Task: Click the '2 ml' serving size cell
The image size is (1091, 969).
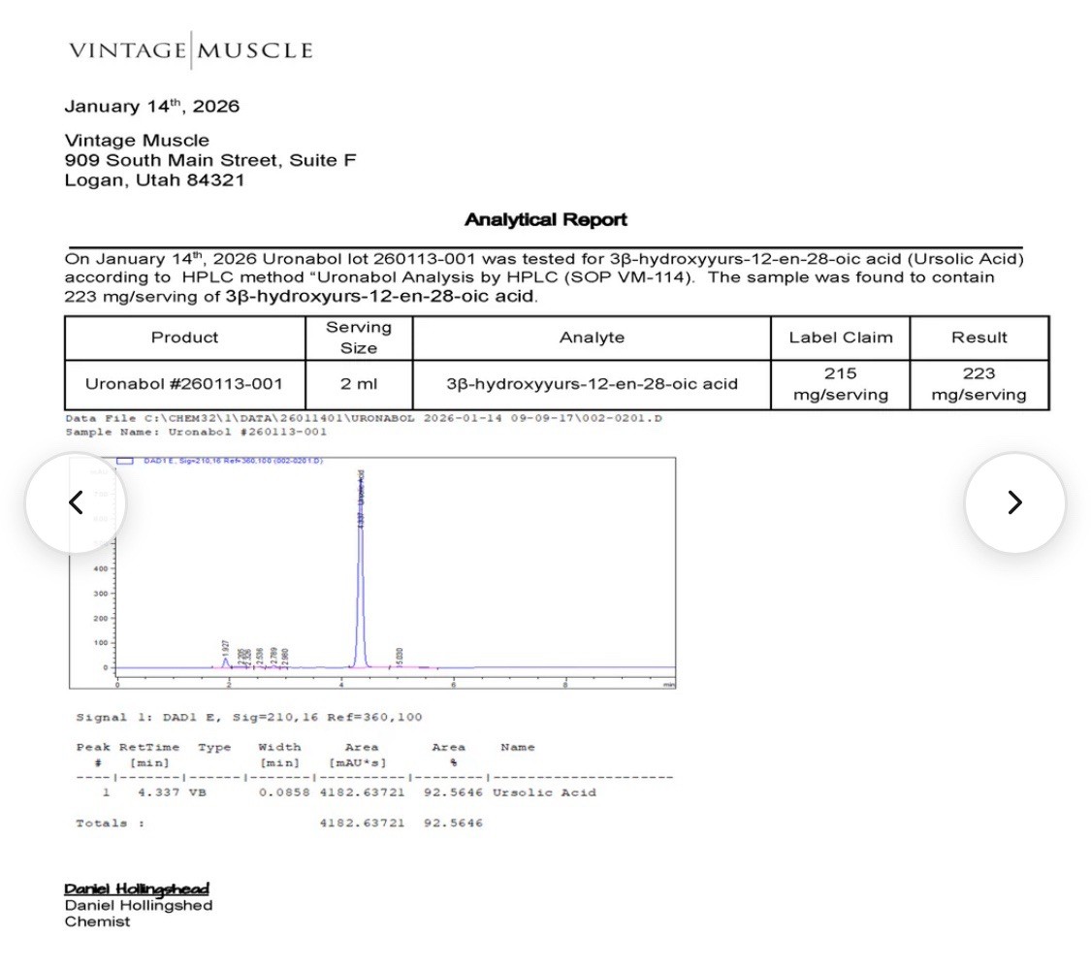Action: (x=359, y=384)
